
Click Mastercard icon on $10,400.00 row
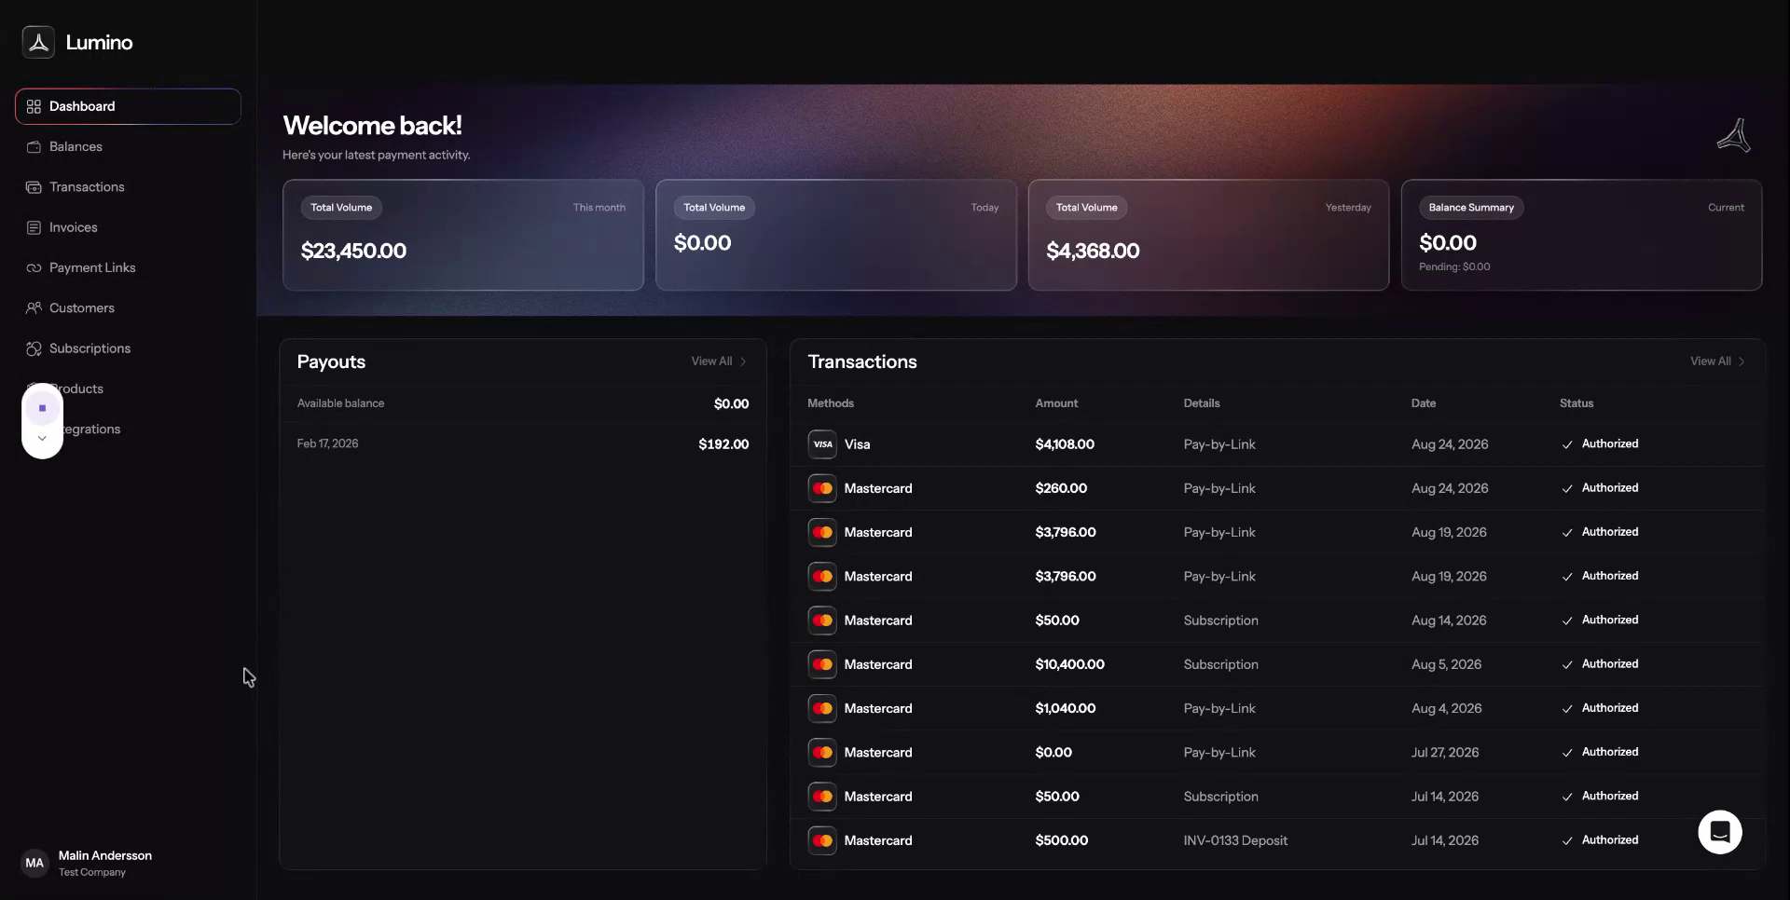[x=822, y=664]
